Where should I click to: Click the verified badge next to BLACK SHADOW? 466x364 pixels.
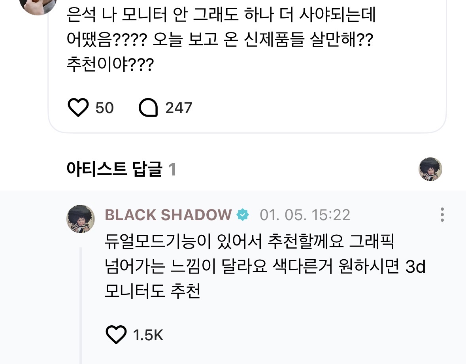click(x=242, y=215)
